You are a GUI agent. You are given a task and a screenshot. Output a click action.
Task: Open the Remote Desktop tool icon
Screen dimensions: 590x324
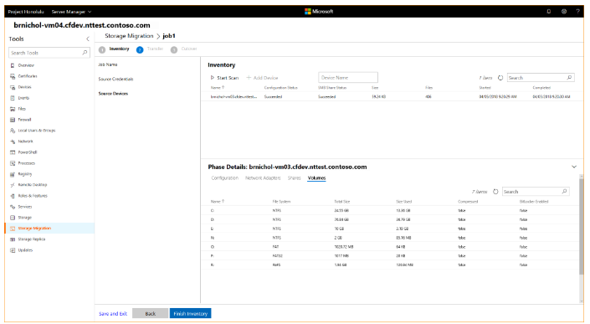pos(13,185)
